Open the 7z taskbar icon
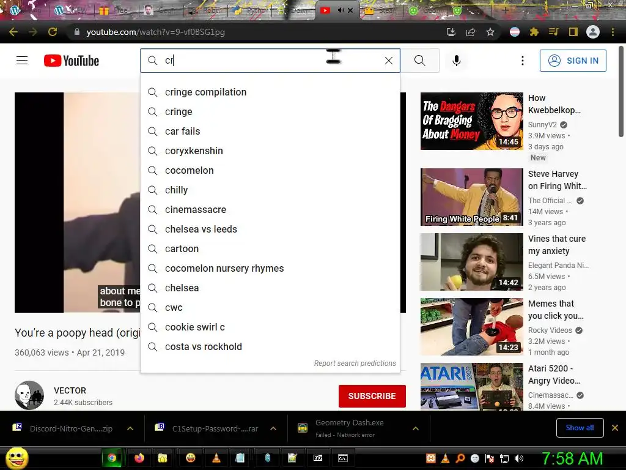 pos(318,458)
